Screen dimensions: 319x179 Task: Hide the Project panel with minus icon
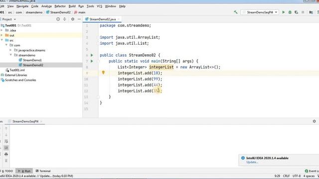coord(79,19)
